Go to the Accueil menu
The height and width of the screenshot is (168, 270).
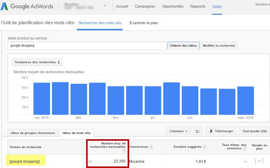pyautogui.click(x=122, y=6)
